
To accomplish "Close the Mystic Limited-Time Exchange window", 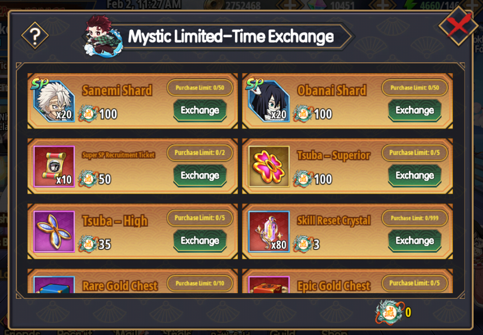I will click(x=459, y=26).
